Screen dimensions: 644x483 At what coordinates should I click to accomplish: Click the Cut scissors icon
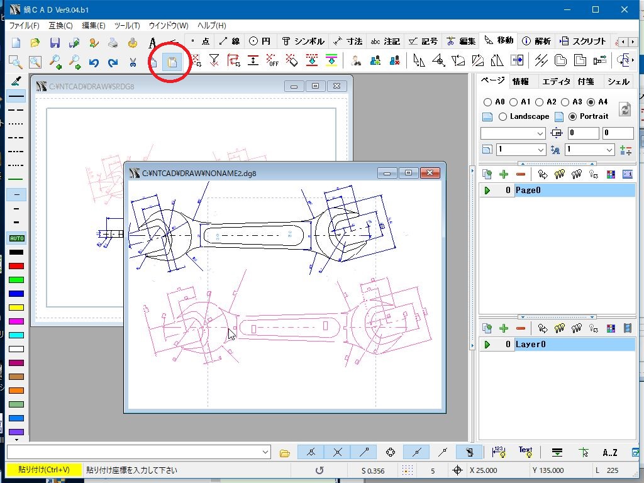pos(132,62)
